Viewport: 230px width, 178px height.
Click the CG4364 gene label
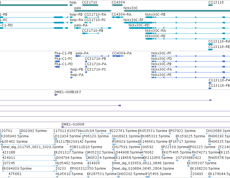coord(118,2)
